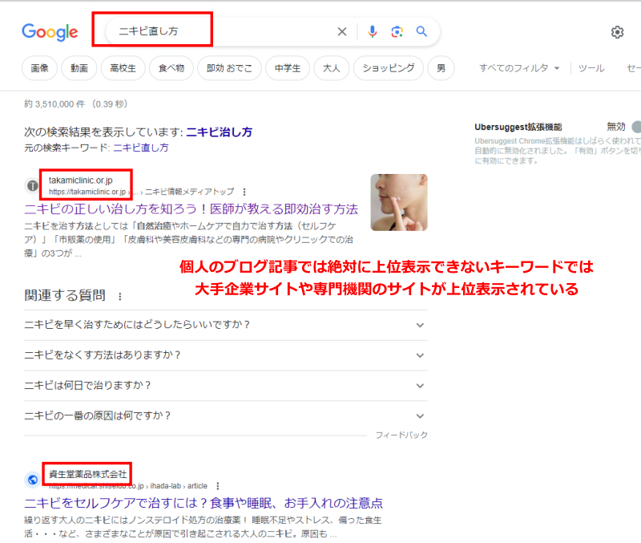The image size is (641, 543).
Task: Select the 中学生 filter chip
Action: [288, 68]
